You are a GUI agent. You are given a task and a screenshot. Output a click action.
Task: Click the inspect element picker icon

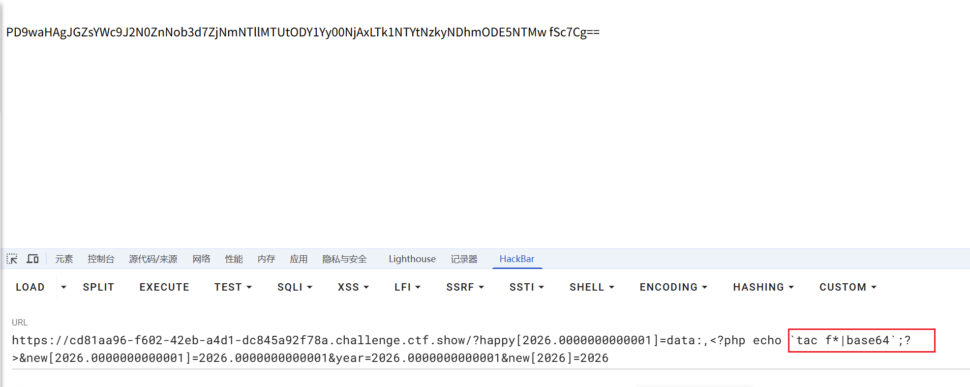pyautogui.click(x=12, y=259)
